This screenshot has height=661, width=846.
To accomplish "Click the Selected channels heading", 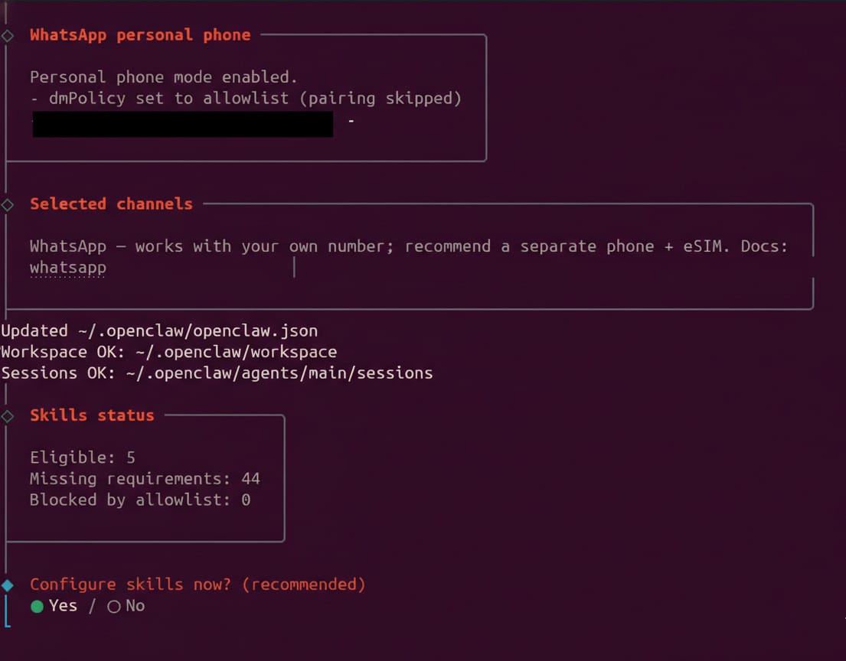I will coord(111,204).
